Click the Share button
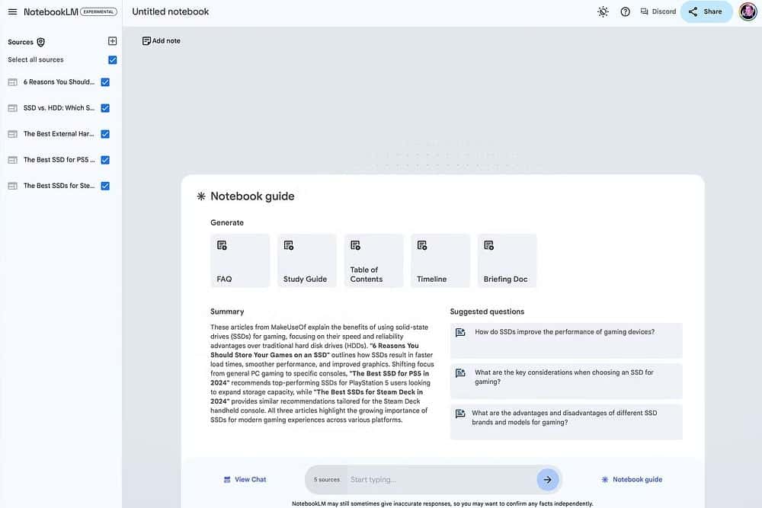The width and height of the screenshot is (762, 508). pos(706,11)
